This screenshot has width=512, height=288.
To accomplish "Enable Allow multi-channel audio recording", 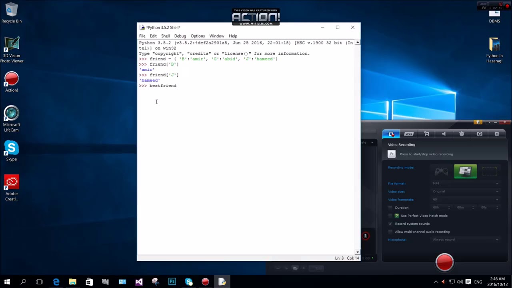I will (x=390, y=232).
